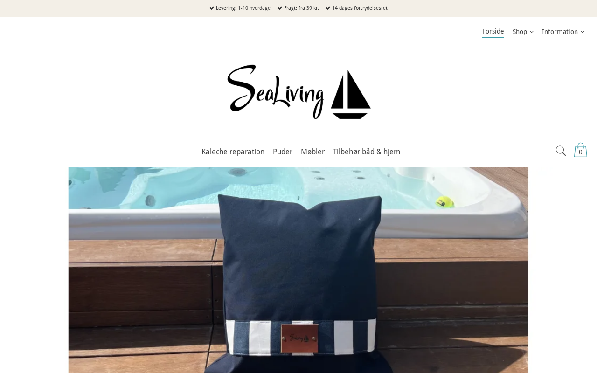Open the Kaleche reparation category

pos(233,152)
